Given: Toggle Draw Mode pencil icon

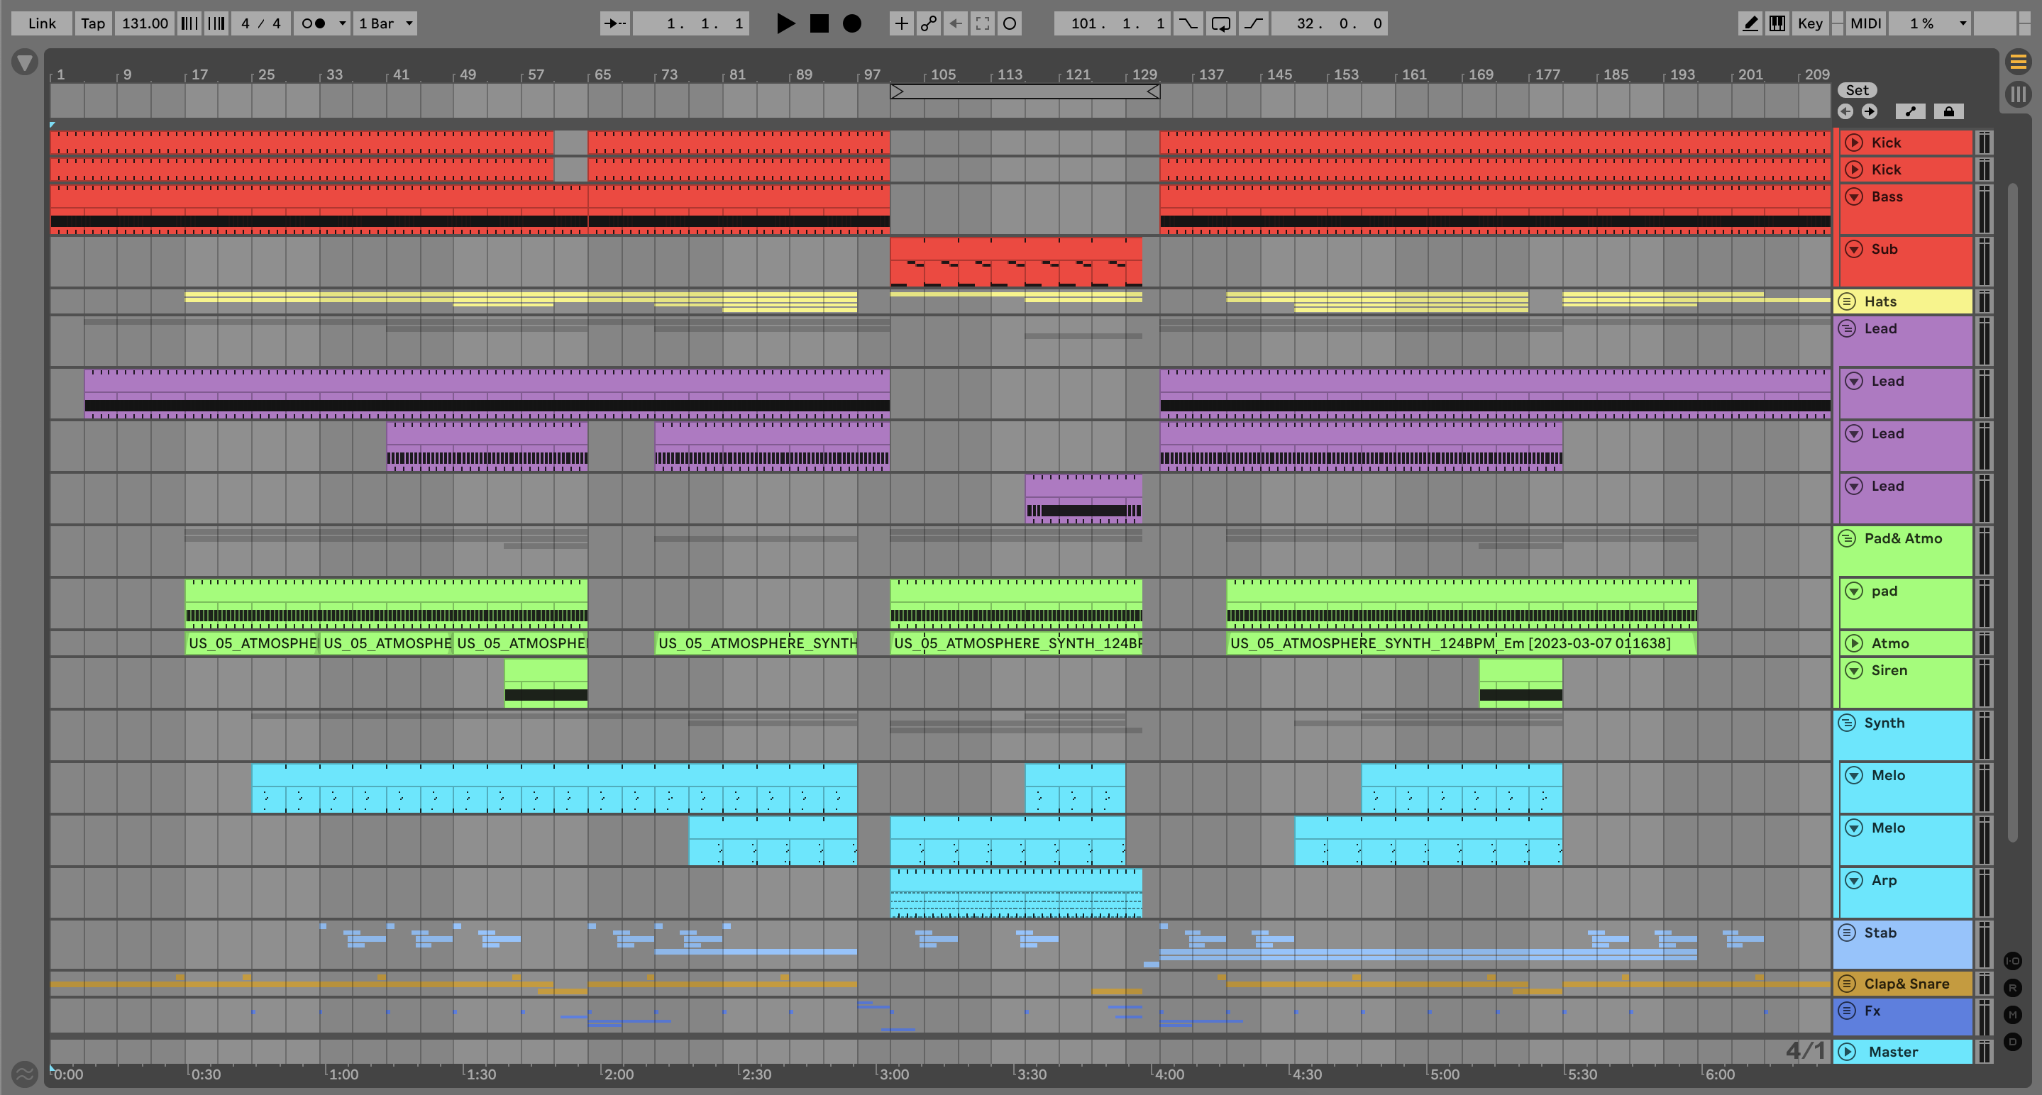Looking at the screenshot, I should tap(1750, 24).
